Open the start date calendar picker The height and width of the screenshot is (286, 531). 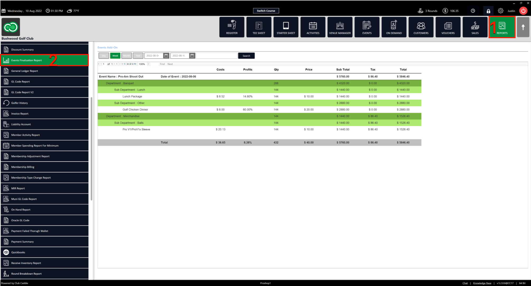click(166, 56)
